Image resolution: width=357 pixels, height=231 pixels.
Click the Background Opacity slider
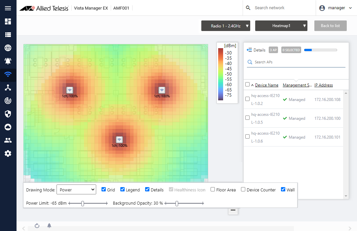(184, 203)
